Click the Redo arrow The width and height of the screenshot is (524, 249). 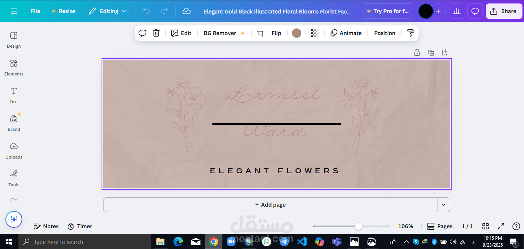click(x=164, y=11)
